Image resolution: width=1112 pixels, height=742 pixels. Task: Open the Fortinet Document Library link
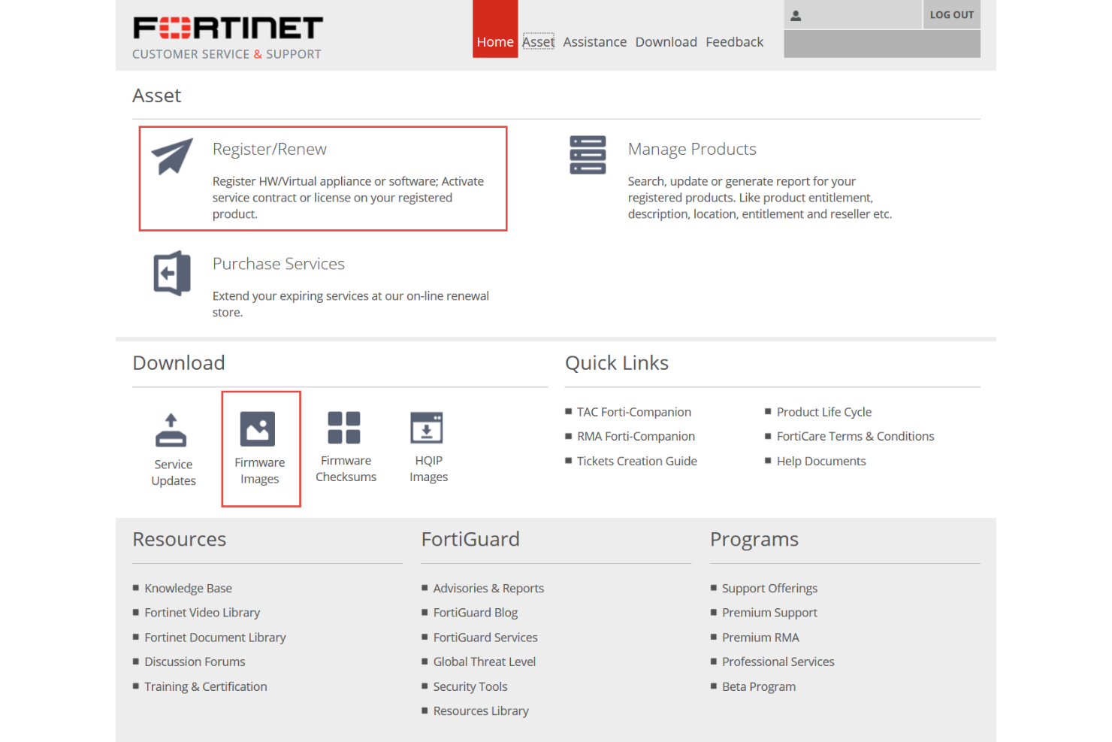click(x=216, y=638)
